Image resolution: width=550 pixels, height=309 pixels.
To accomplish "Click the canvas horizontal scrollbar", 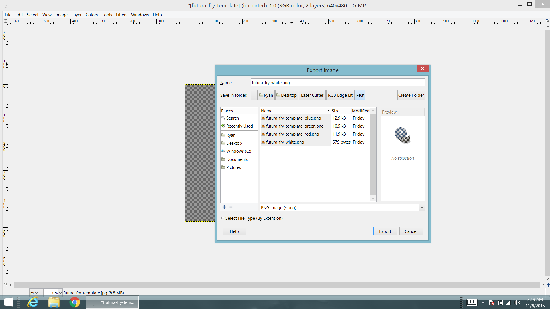I will click(x=277, y=285).
